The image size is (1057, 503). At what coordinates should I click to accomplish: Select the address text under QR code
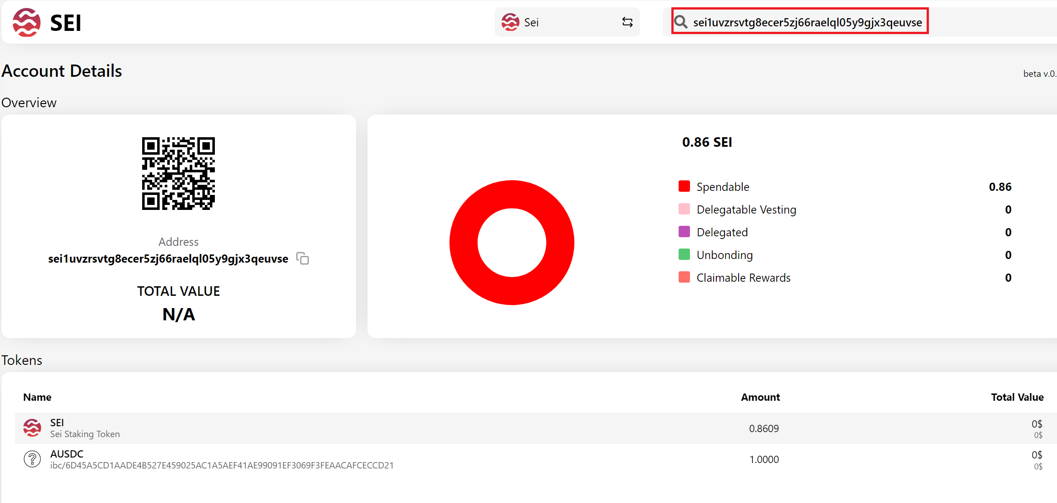[x=168, y=259]
